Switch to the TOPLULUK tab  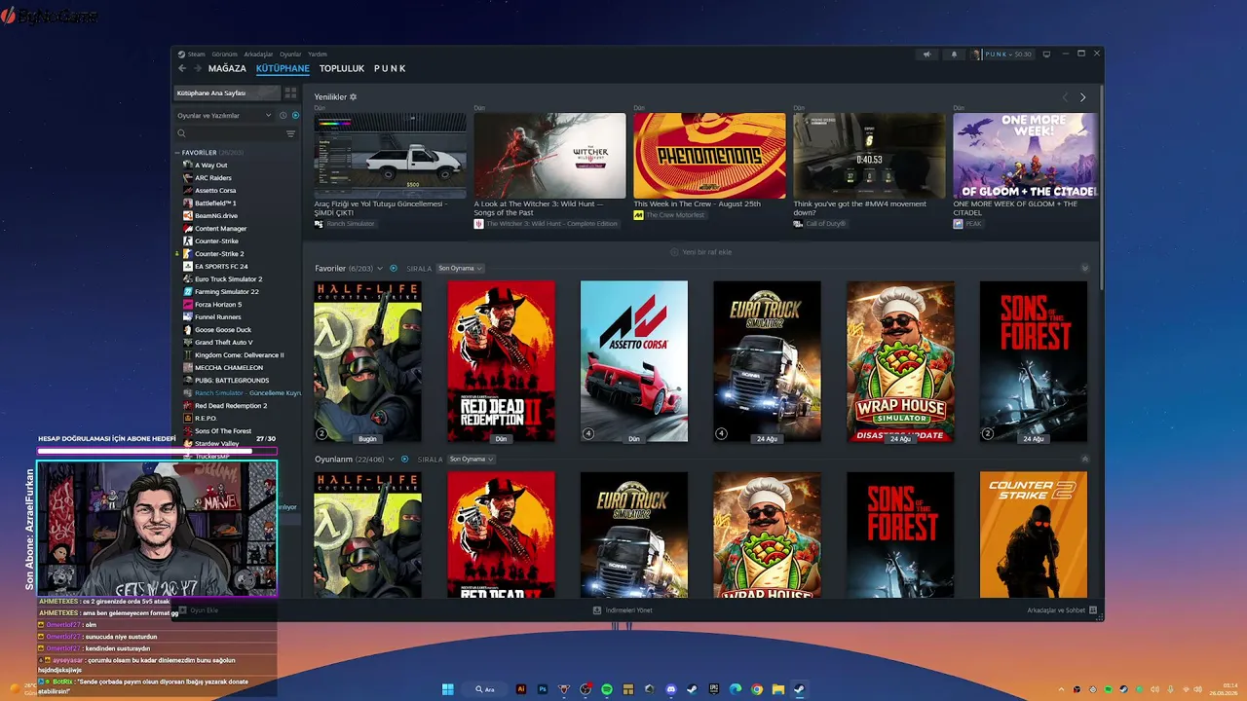point(342,68)
